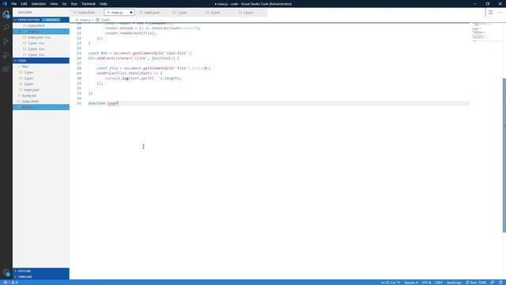The width and height of the screenshot is (506, 285).
Task: Click the UTF-8 encoding indicator
Action: pos(426,283)
